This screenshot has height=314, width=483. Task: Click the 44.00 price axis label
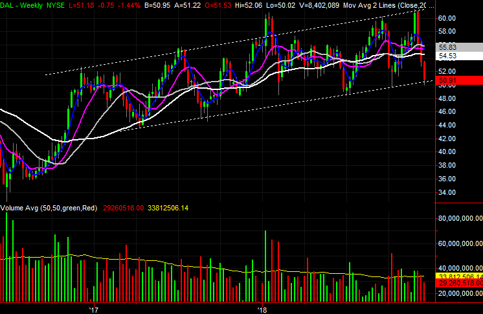pyautogui.click(x=447, y=125)
